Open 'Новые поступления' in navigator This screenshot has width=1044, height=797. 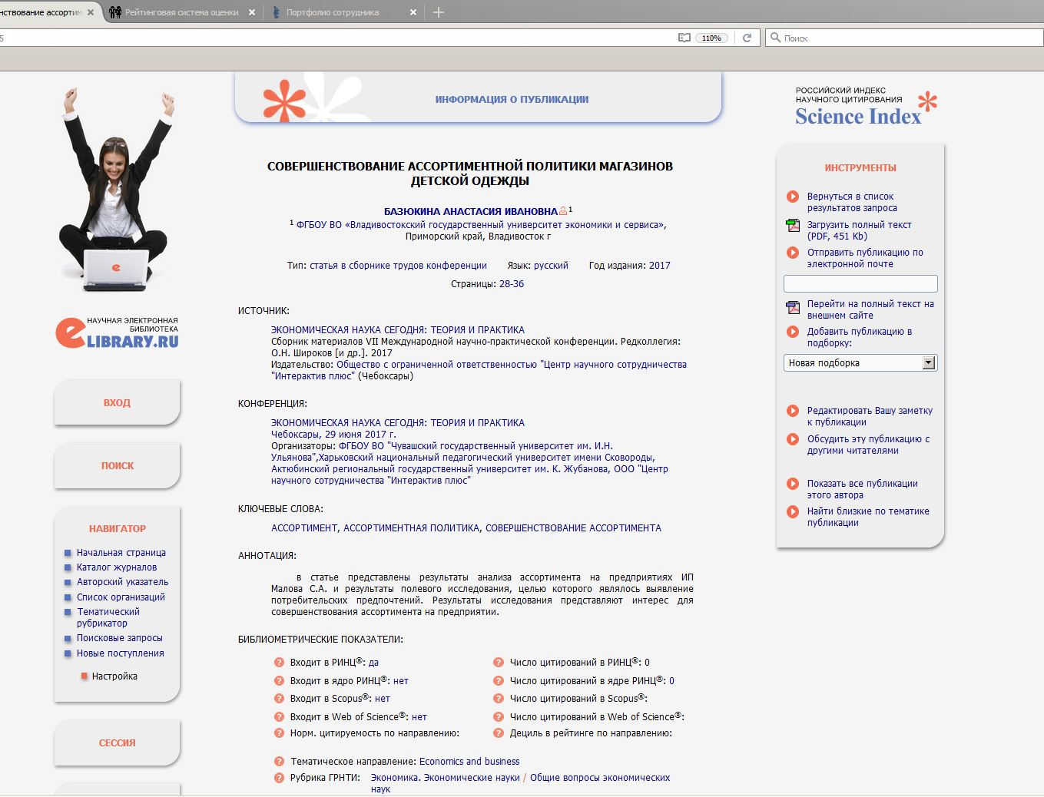point(121,653)
